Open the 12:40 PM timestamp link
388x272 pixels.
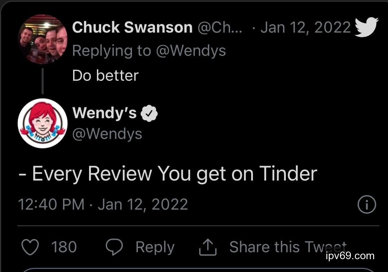tap(51, 204)
